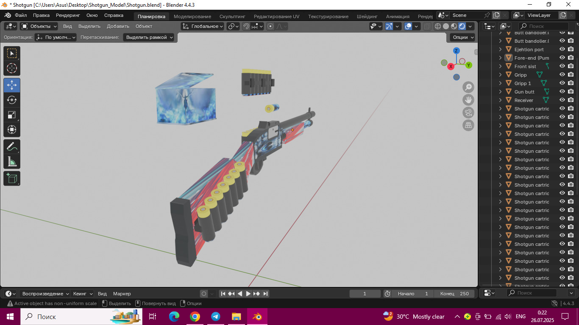Toggle the viewport gizmos button

[389, 26]
